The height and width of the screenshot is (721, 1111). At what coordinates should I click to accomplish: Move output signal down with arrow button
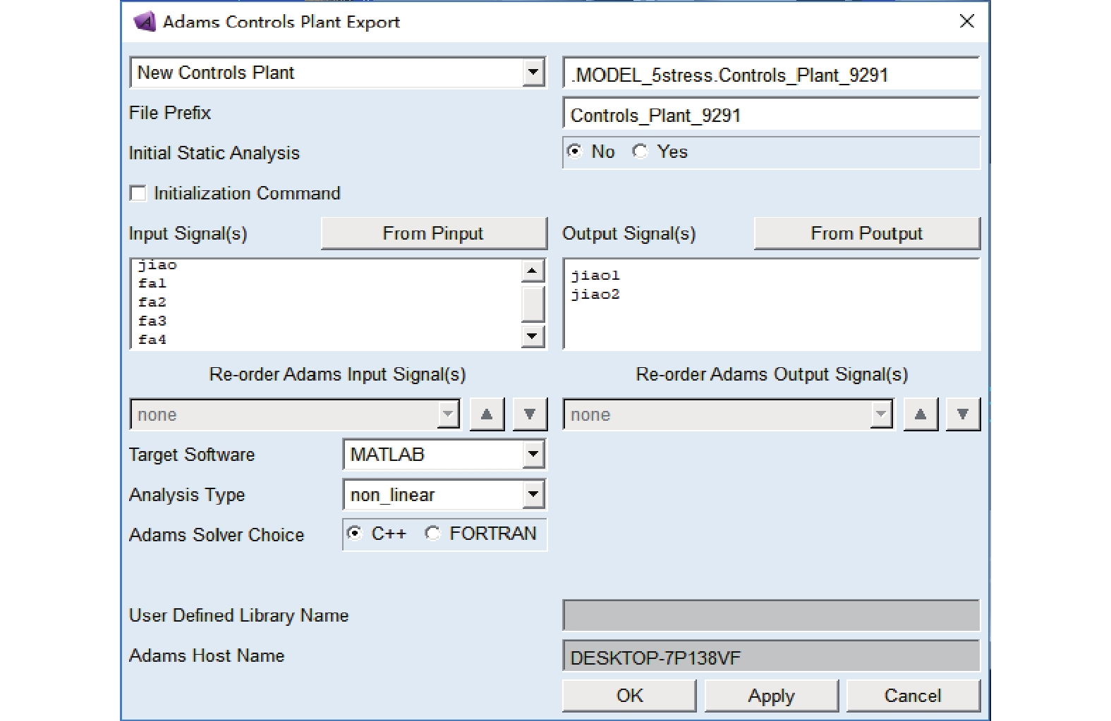[963, 414]
